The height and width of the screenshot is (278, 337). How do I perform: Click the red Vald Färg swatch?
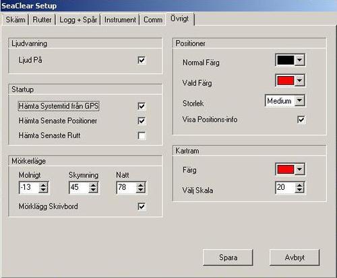(286, 80)
